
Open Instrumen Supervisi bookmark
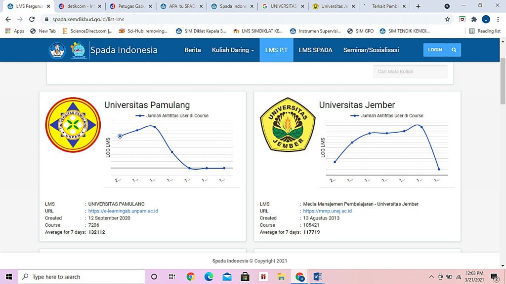pos(315,31)
